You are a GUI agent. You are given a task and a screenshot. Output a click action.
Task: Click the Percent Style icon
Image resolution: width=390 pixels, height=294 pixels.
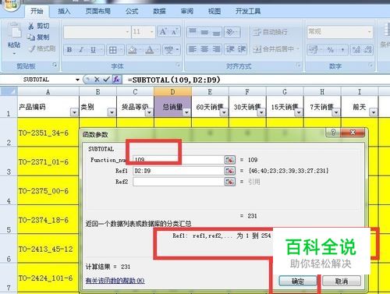(331, 49)
